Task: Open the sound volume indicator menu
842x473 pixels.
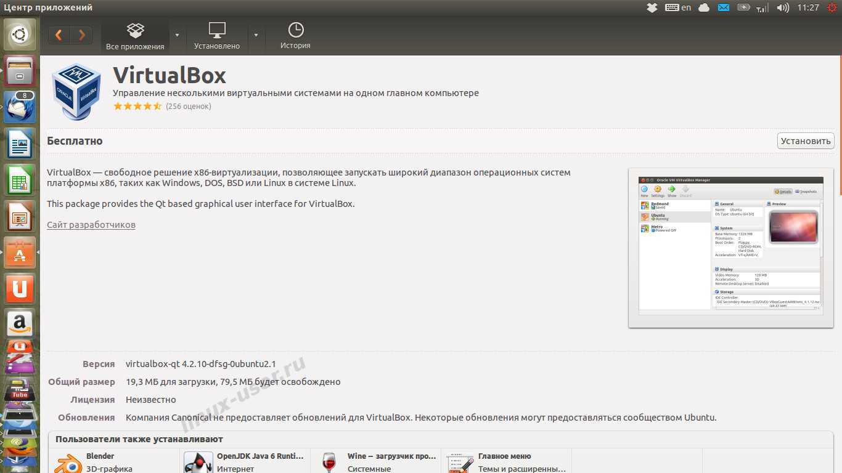Action: 783,8
